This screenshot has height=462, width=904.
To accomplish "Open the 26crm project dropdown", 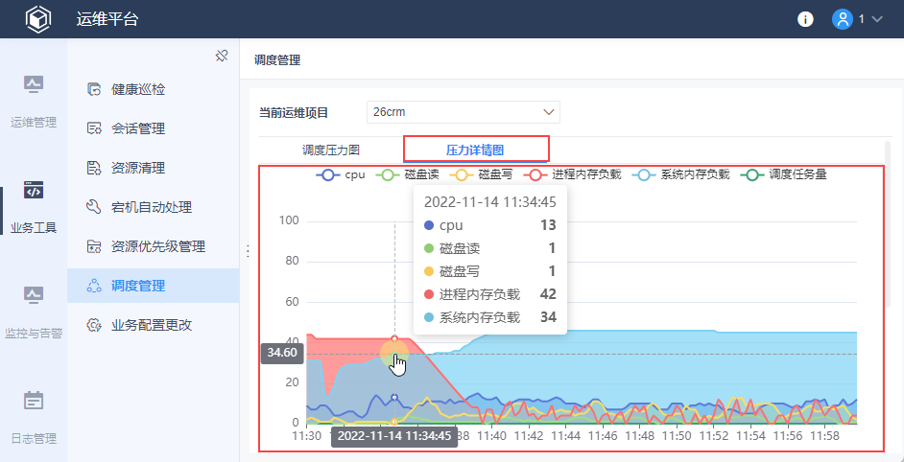I will tap(463, 112).
